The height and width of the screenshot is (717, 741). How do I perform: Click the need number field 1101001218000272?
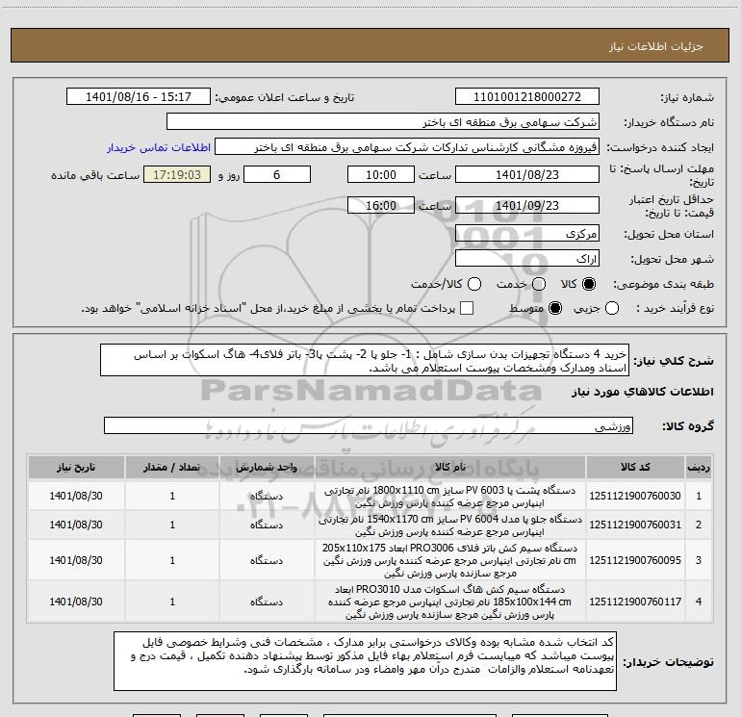tap(527, 96)
